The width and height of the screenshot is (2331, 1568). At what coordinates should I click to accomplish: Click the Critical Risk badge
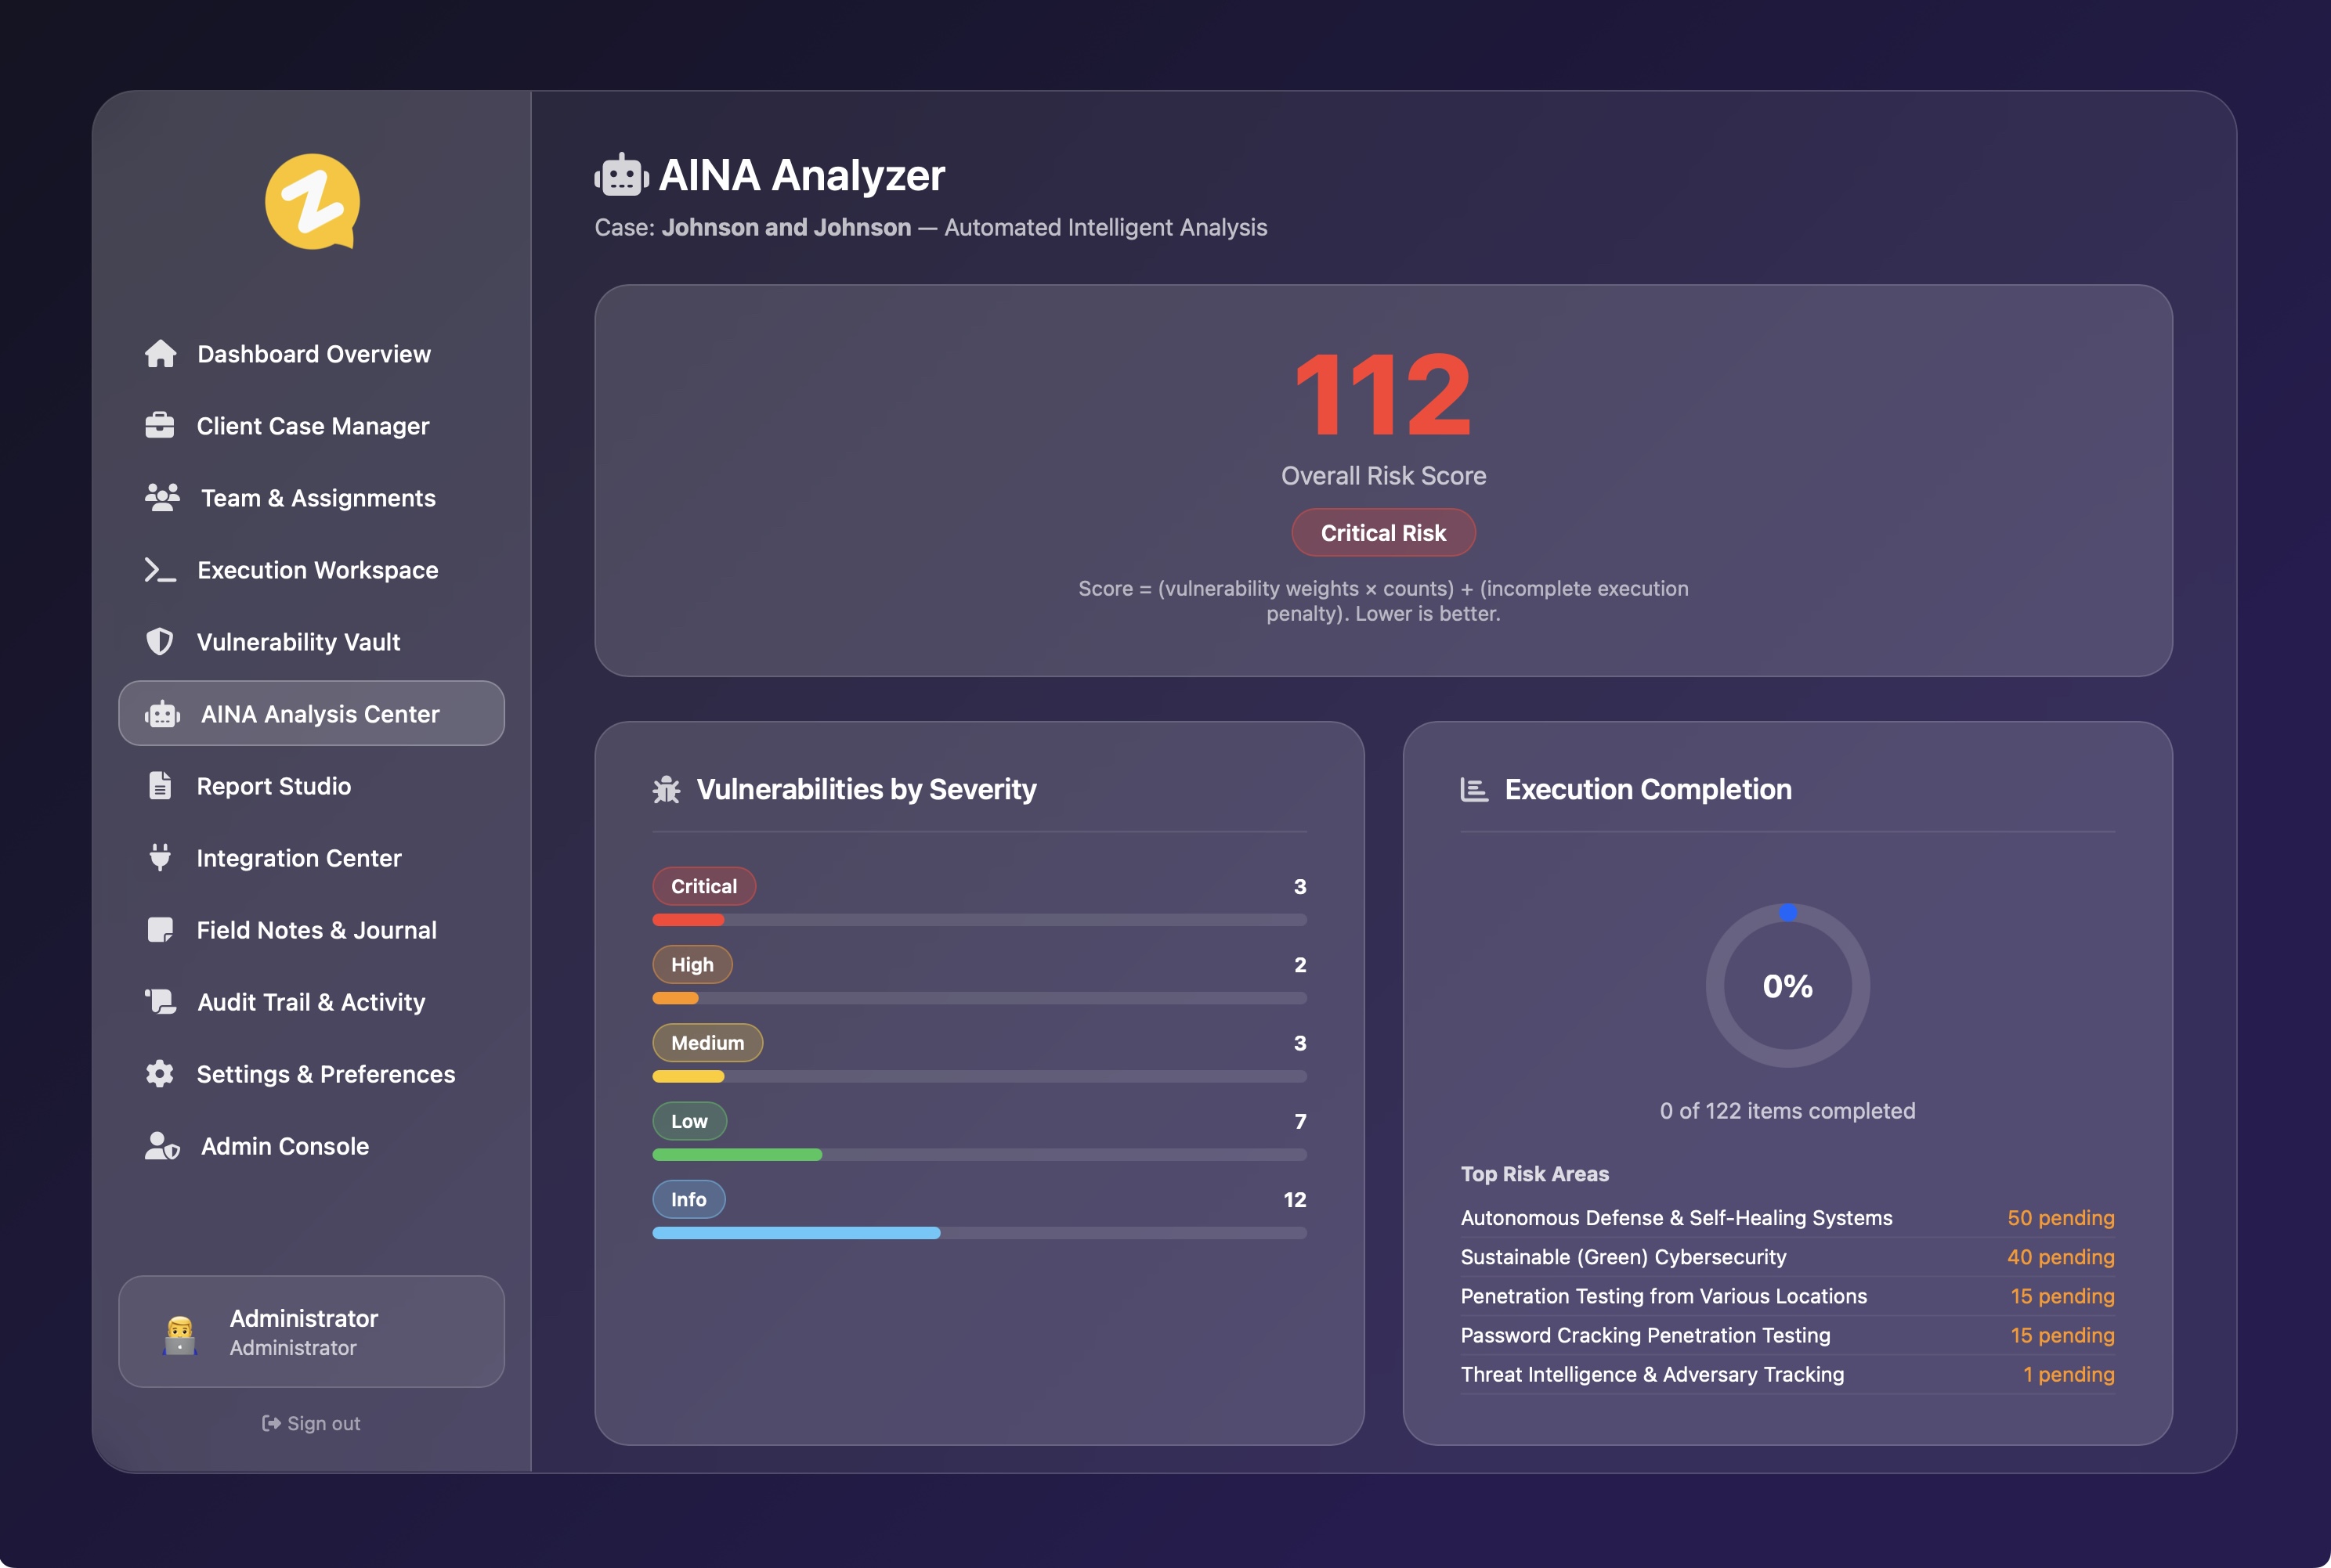click(x=1382, y=533)
